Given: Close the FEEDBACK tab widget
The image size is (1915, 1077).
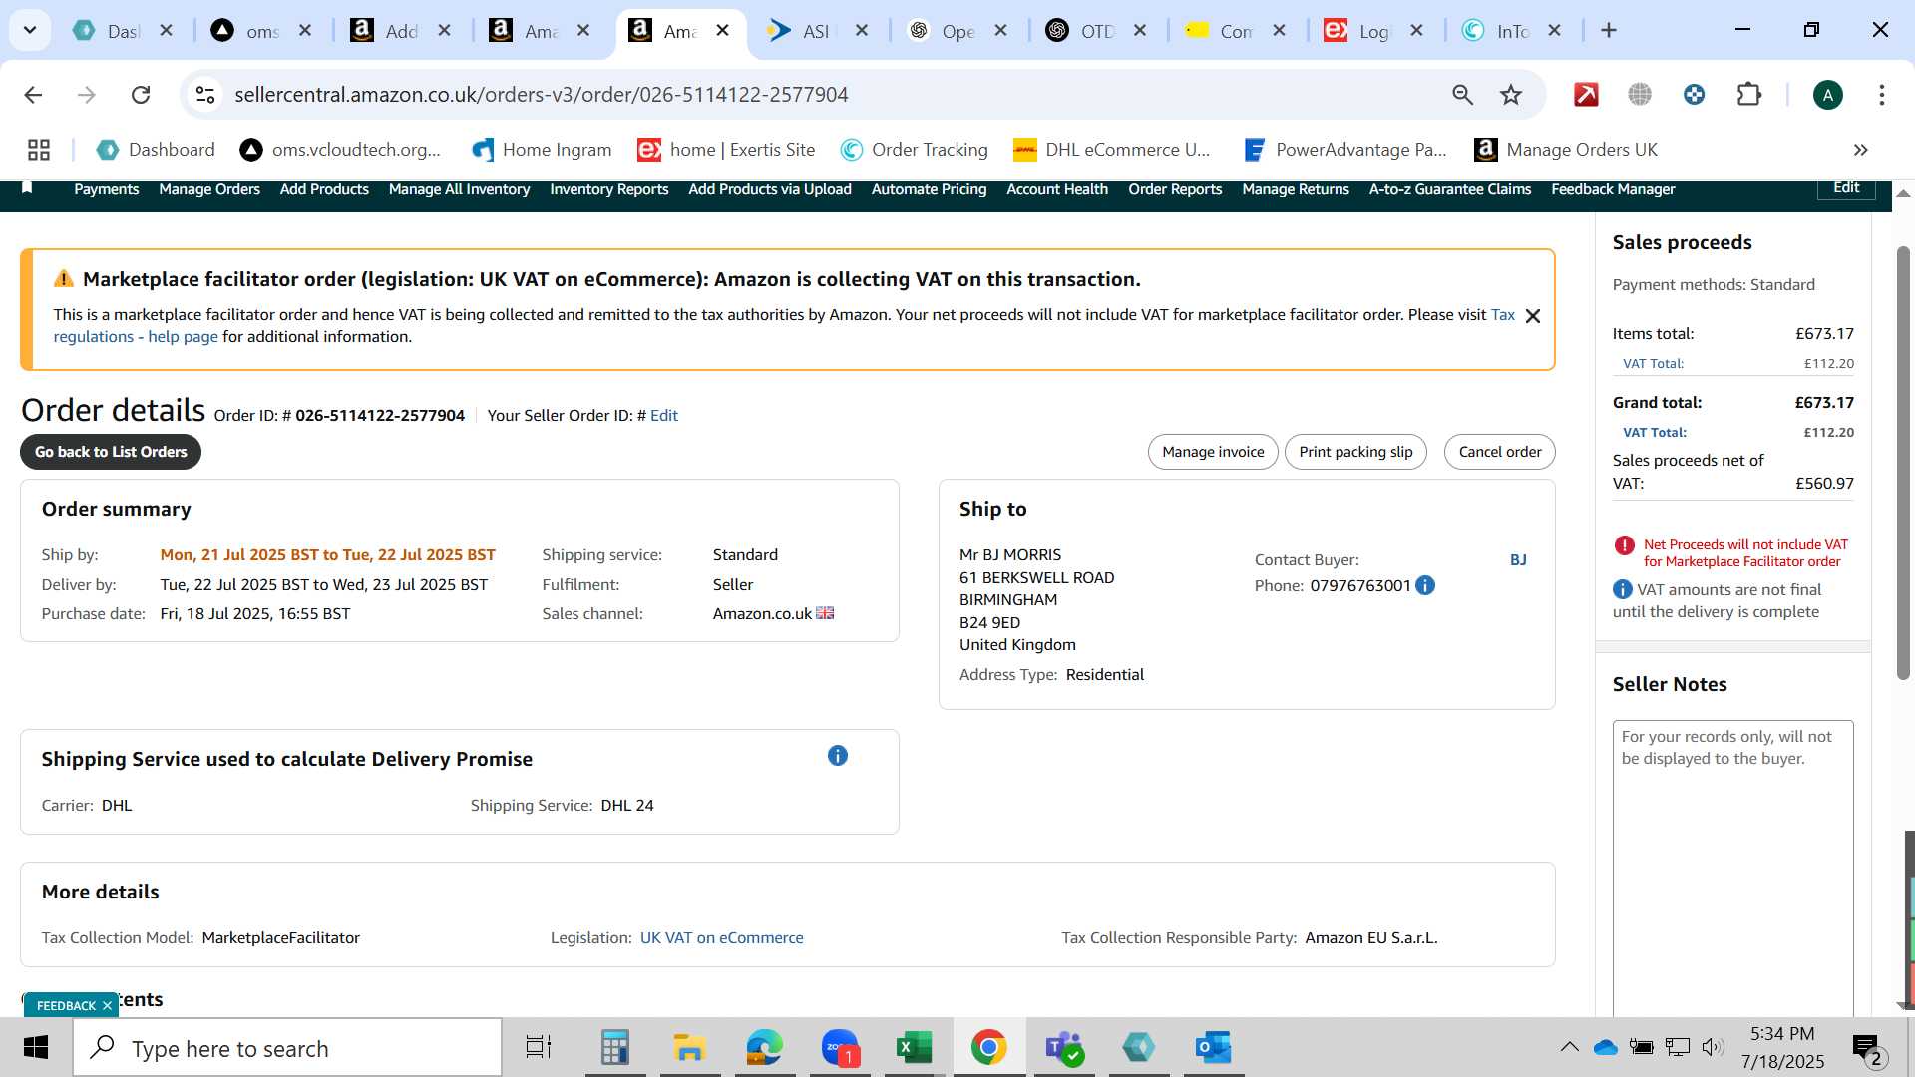Looking at the screenshot, I should (107, 1006).
